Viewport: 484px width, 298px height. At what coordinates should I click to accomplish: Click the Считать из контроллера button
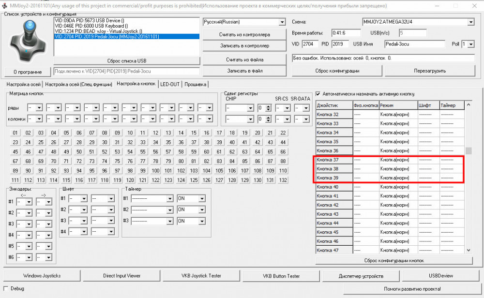tap(244, 35)
